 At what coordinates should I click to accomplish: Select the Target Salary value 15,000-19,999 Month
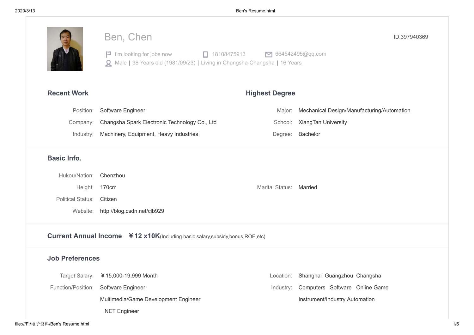[x=129, y=276]
